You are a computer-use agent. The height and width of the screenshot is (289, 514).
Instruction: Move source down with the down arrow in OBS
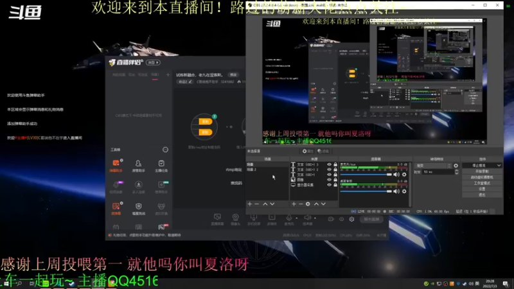tap(324, 204)
